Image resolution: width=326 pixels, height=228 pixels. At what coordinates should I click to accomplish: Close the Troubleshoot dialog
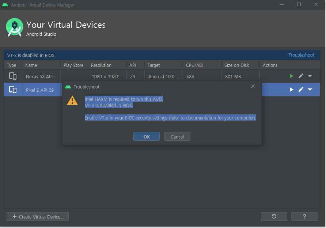coord(253,86)
